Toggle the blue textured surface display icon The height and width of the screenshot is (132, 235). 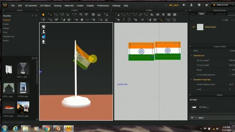44,37
